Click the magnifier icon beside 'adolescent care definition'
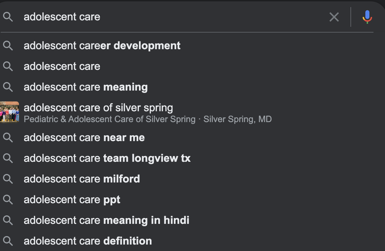This screenshot has height=251, width=385. coord(8,241)
